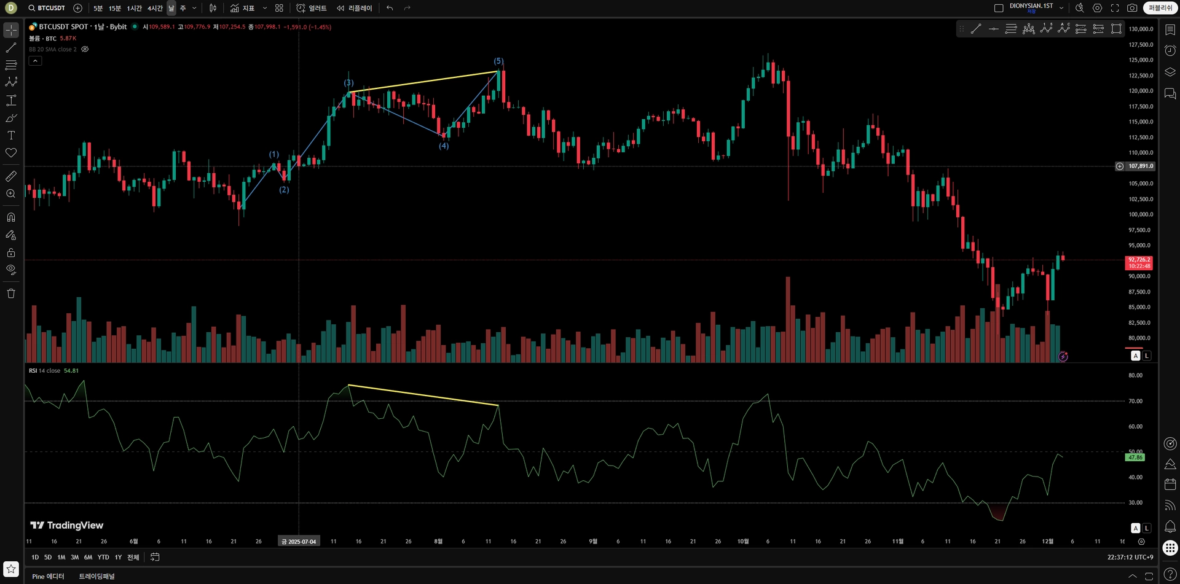Open the timeframe interval dropdown arrow
1180x584 pixels.
point(194,8)
